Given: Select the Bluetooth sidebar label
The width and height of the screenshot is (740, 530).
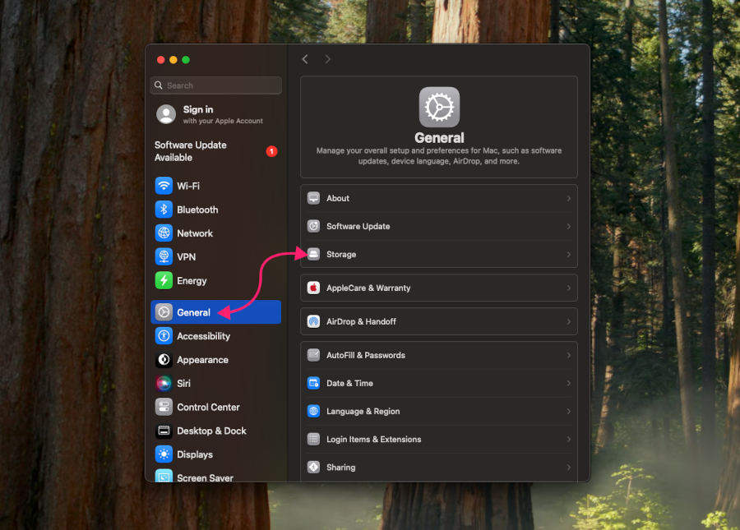Looking at the screenshot, I should tap(197, 210).
